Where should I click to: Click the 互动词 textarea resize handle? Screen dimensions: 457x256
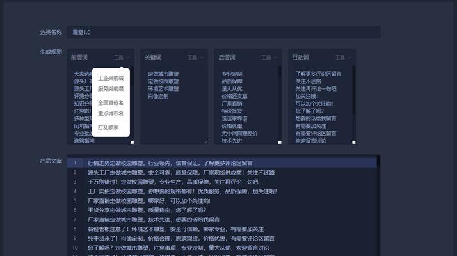[x=353, y=142]
